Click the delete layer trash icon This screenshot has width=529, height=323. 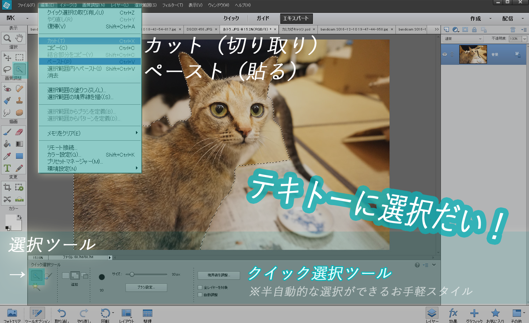click(513, 29)
